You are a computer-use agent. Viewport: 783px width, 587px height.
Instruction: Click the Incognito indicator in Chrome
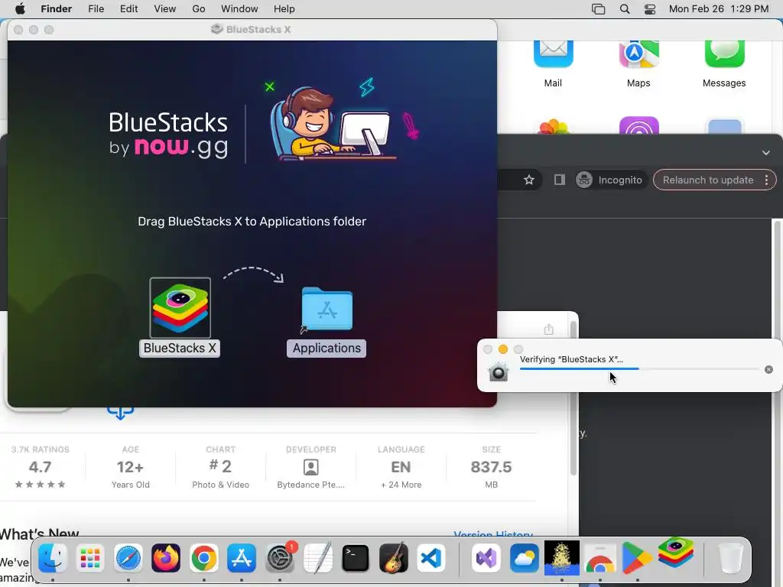(x=609, y=180)
